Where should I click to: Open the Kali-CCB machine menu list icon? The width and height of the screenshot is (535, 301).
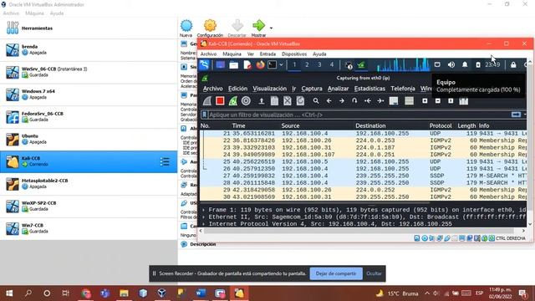point(165,161)
